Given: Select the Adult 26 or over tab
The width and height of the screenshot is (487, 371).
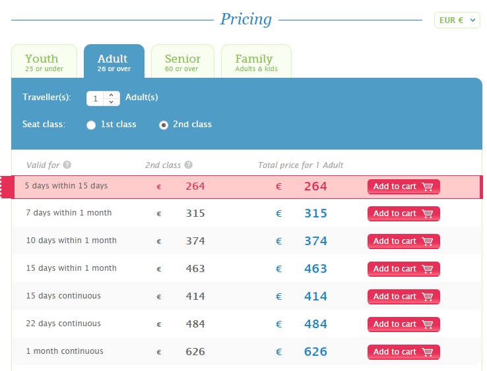Looking at the screenshot, I should [x=114, y=61].
